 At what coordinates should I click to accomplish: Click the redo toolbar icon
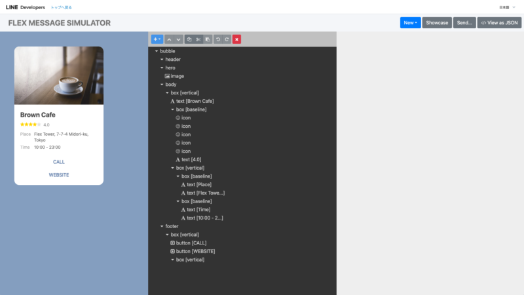click(x=227, y=39)
